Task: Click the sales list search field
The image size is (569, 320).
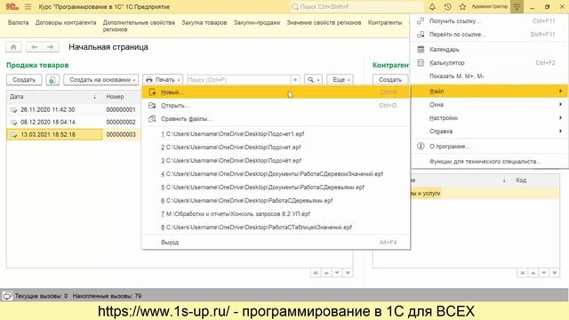Action: pos(239,80)
